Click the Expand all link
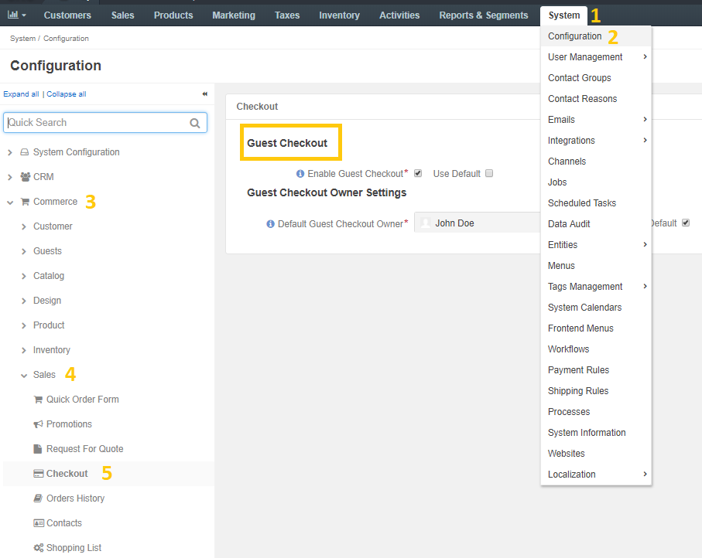This screenshot has height=558, width=702. [x=21, y=94]
